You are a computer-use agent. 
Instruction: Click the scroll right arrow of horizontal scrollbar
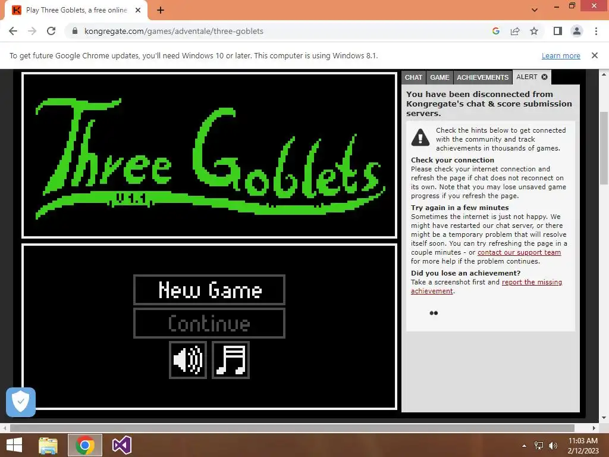tap(594, 428)
